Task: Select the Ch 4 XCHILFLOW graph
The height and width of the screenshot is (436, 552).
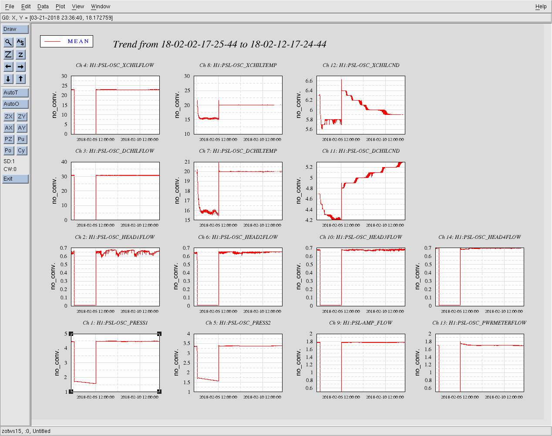Action: click(x=115, y=105)
